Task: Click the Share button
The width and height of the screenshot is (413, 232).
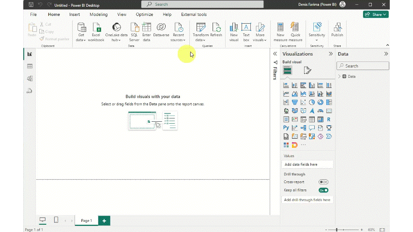Action: [376, 14]
